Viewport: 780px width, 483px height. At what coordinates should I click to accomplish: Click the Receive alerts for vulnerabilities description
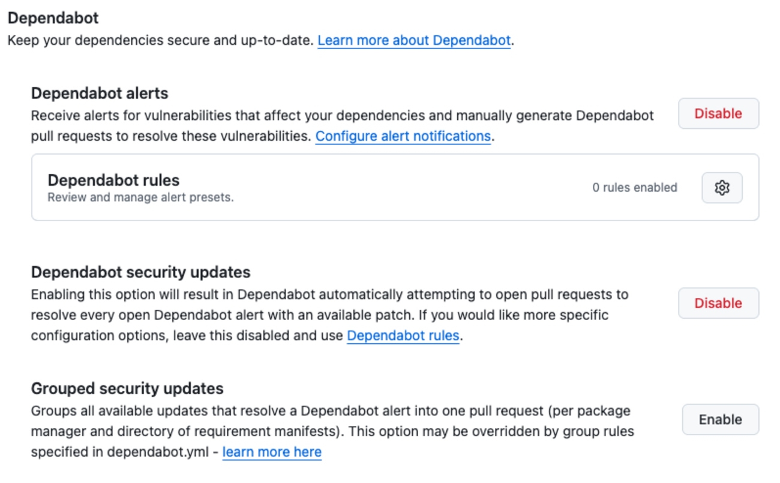tap(342, 116)
